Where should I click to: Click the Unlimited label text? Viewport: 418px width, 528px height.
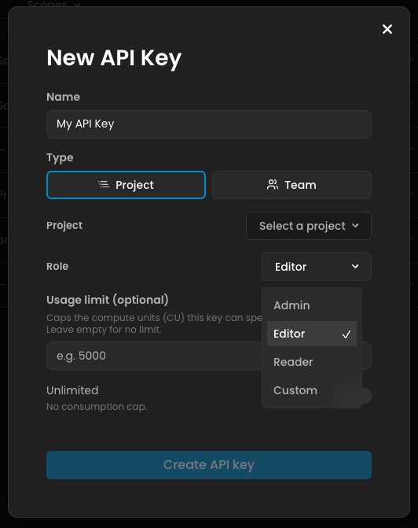72,390
